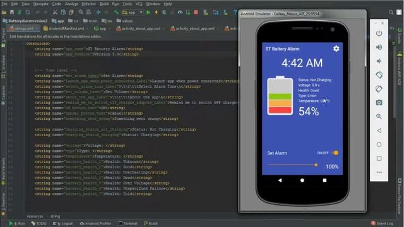Click the emulator Volume Down button
The width and height of the screenshot is (404, 227).
379,61
